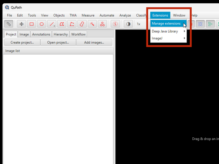Toggle the green show detections icon

210,24
